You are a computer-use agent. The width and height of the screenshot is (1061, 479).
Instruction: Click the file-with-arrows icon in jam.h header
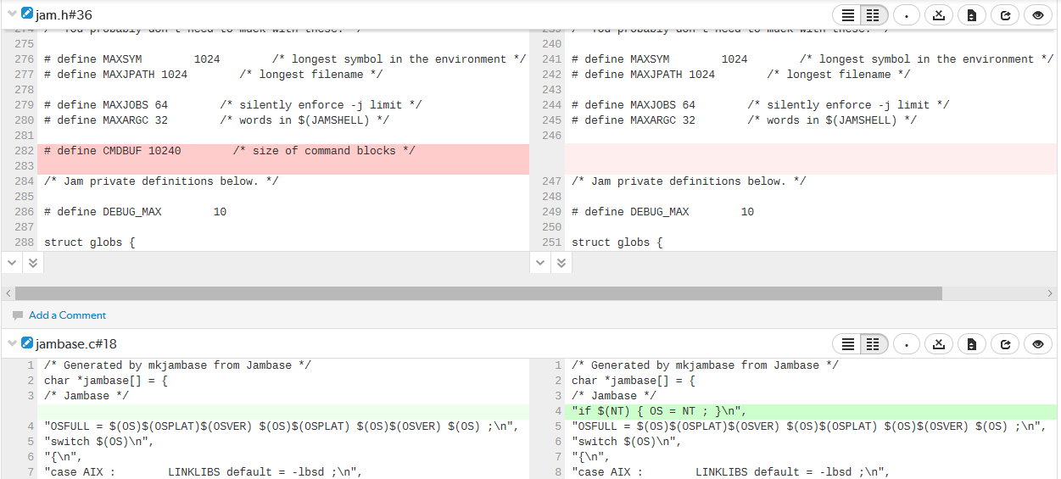pos(972,15)
